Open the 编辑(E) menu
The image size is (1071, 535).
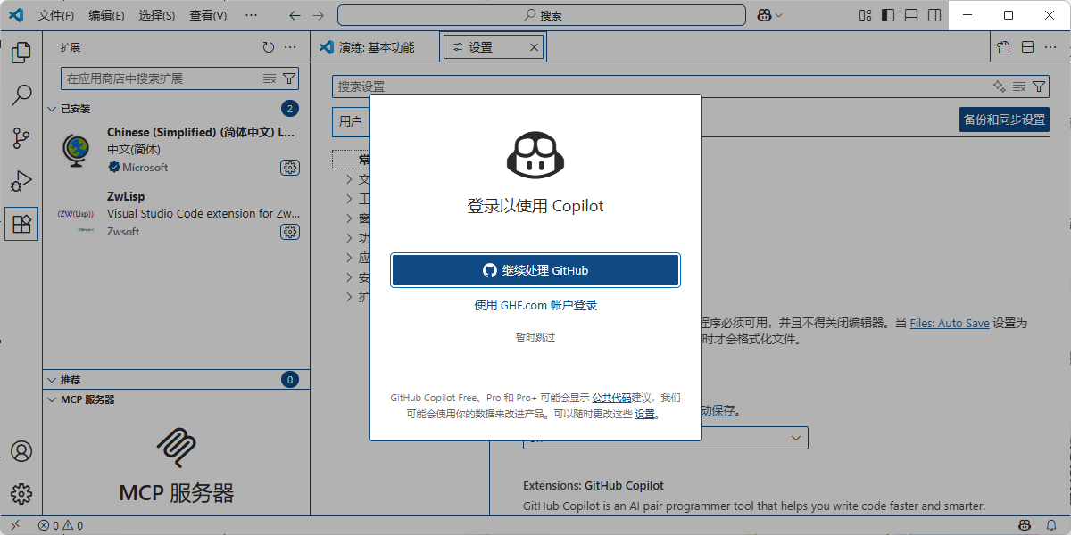(107, 15)
